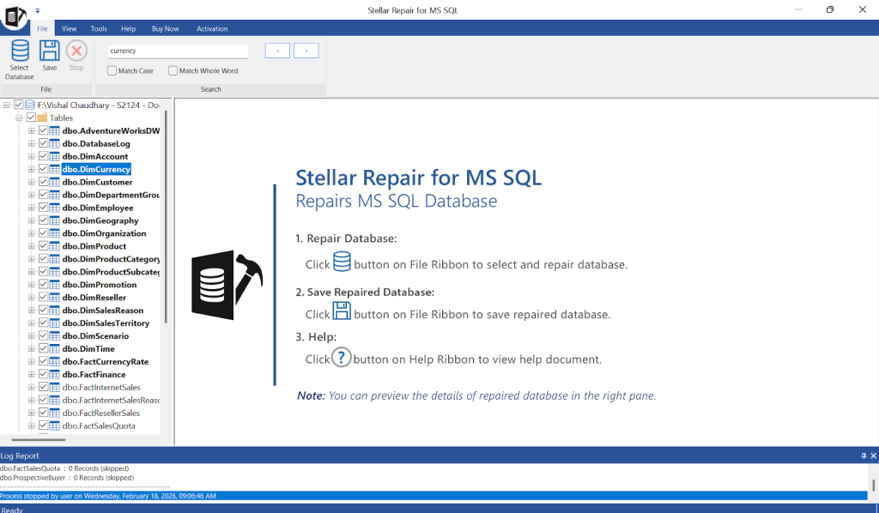Viewport: 879px width, 513px height.
Task: Pin the Log Report panel
Action: pyautogui.click(x=865, y=456)
